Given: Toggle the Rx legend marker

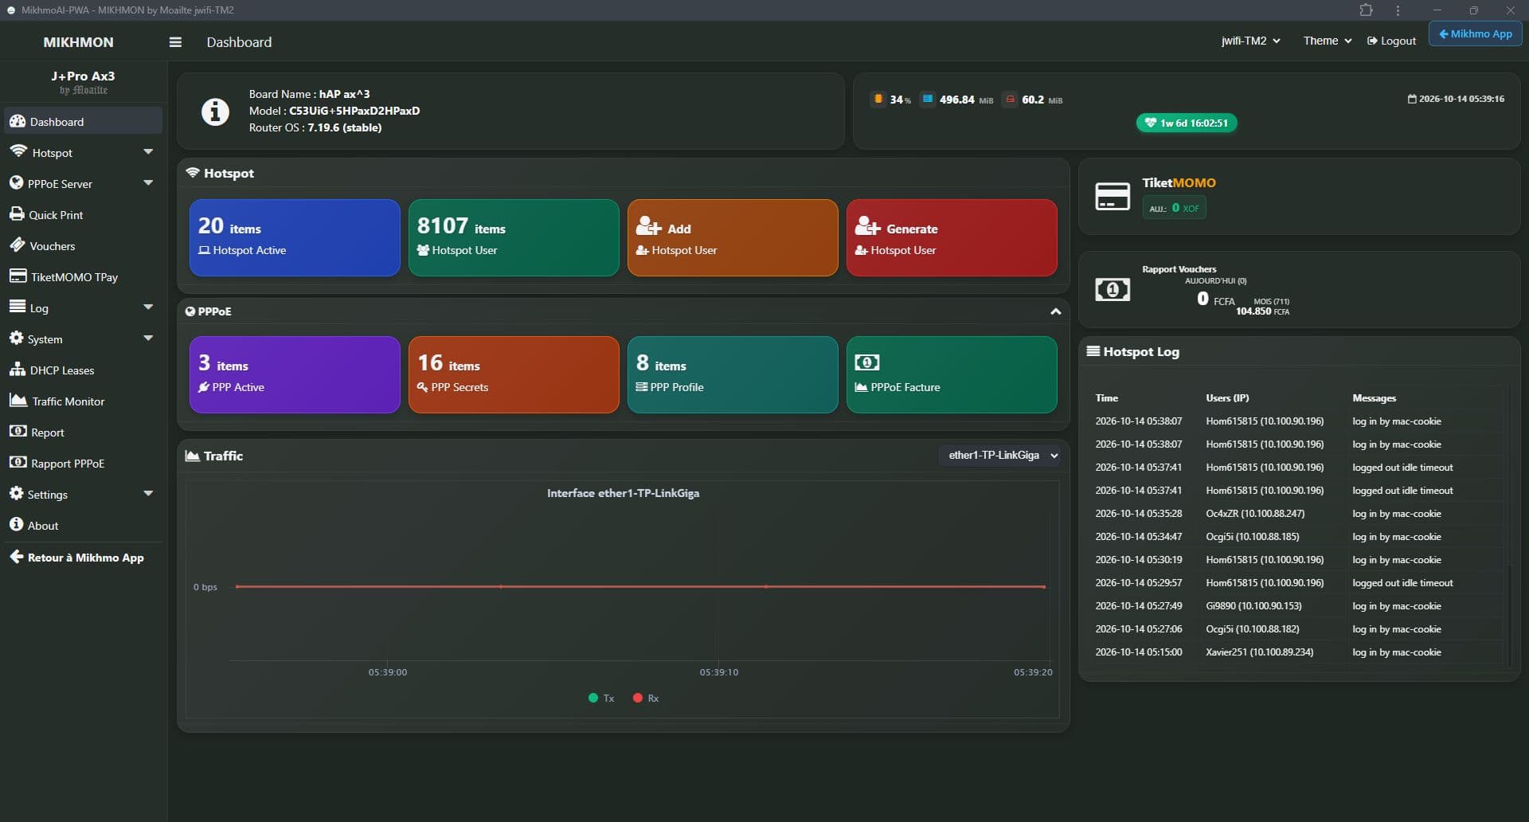Looking at the screenshot, I should click(637, 698).
